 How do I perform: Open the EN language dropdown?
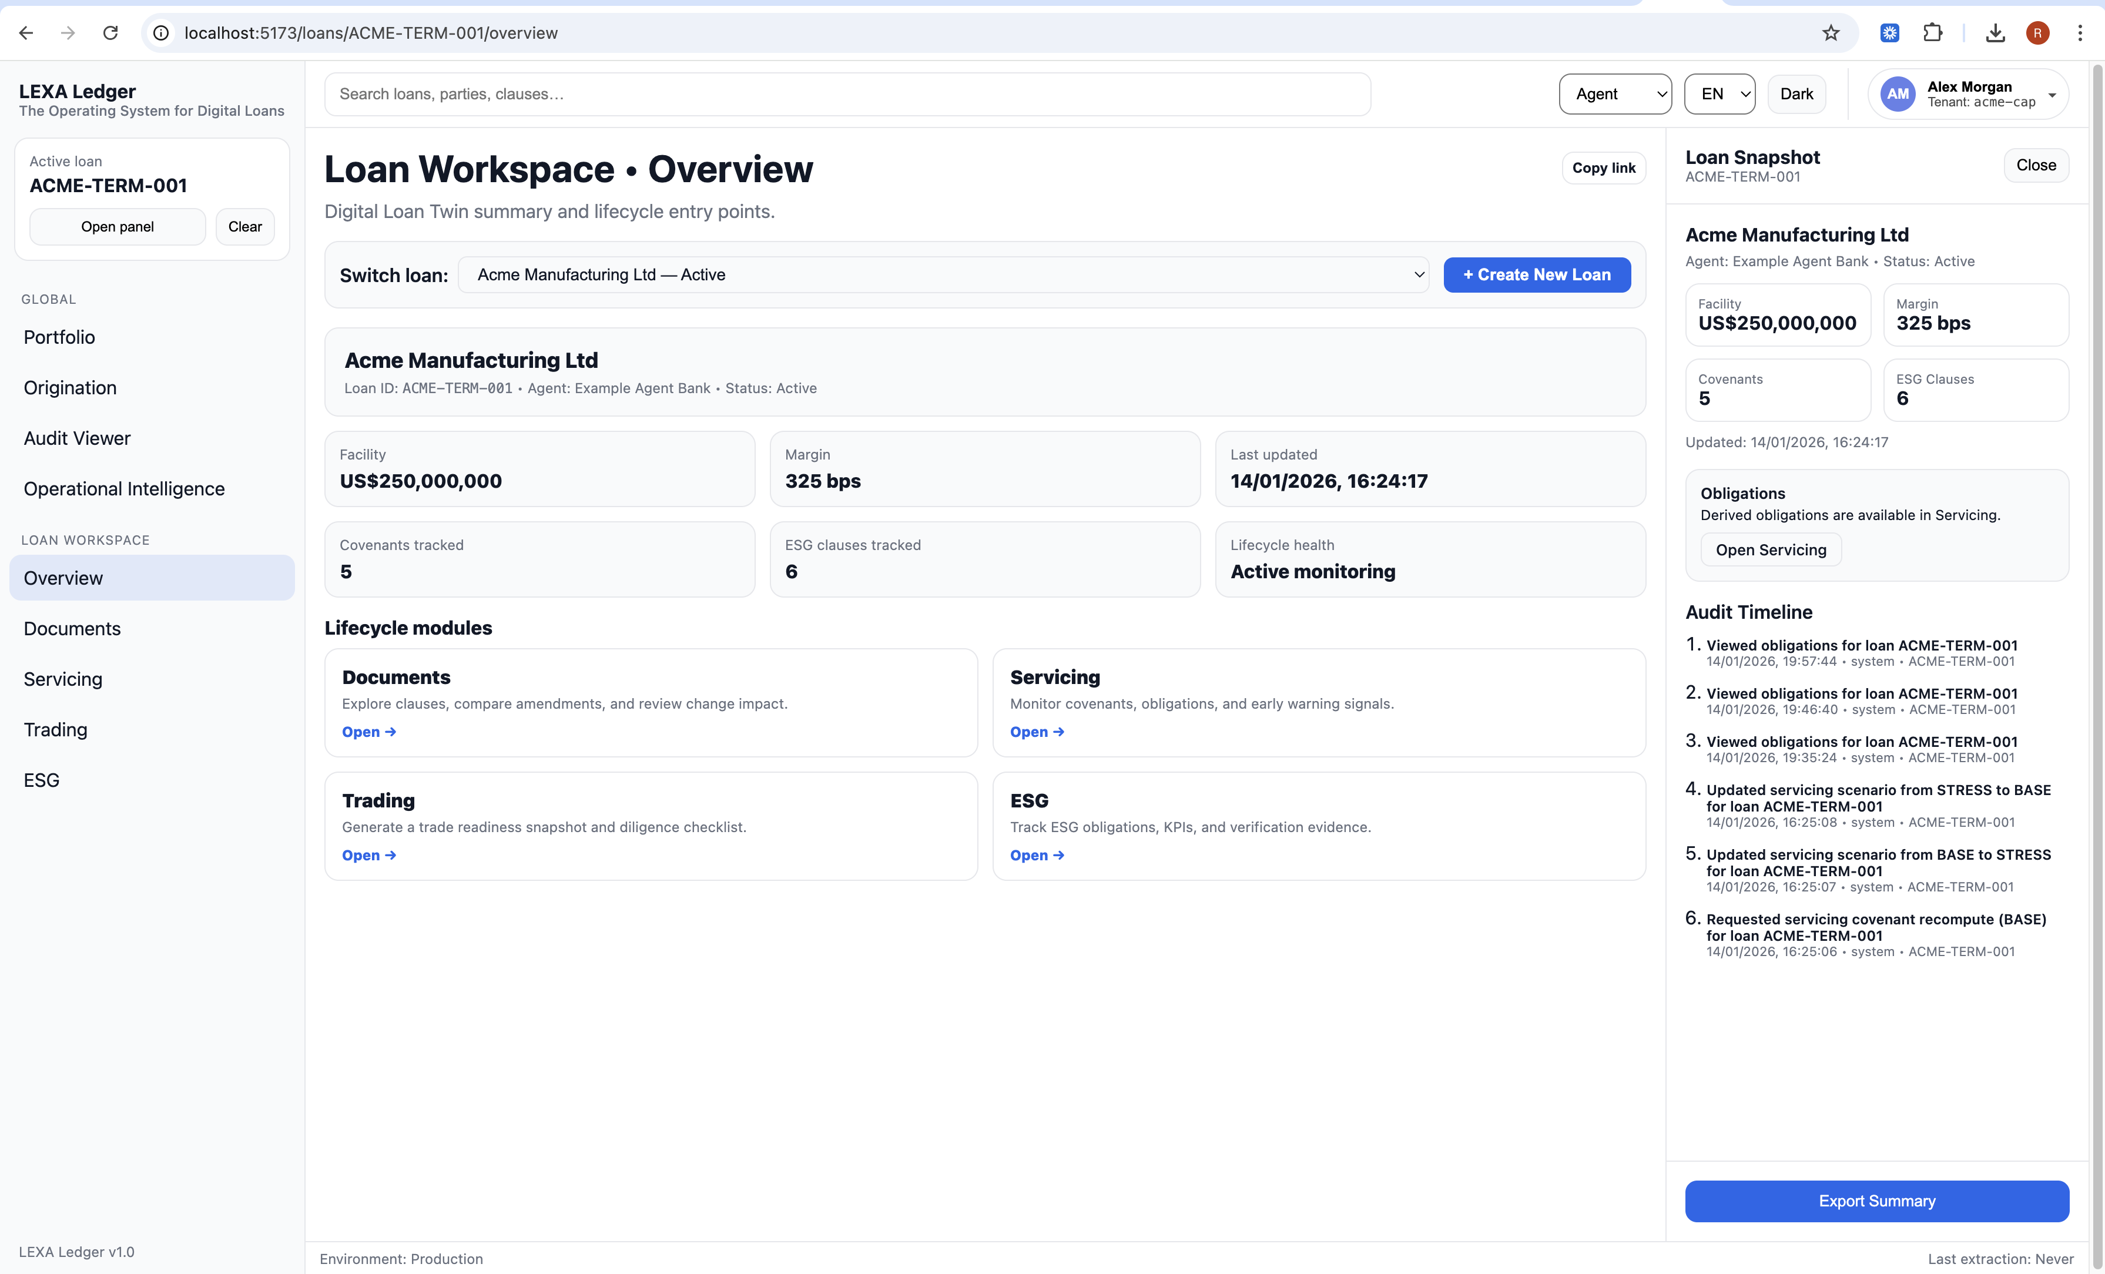(x=1719, y=94)
